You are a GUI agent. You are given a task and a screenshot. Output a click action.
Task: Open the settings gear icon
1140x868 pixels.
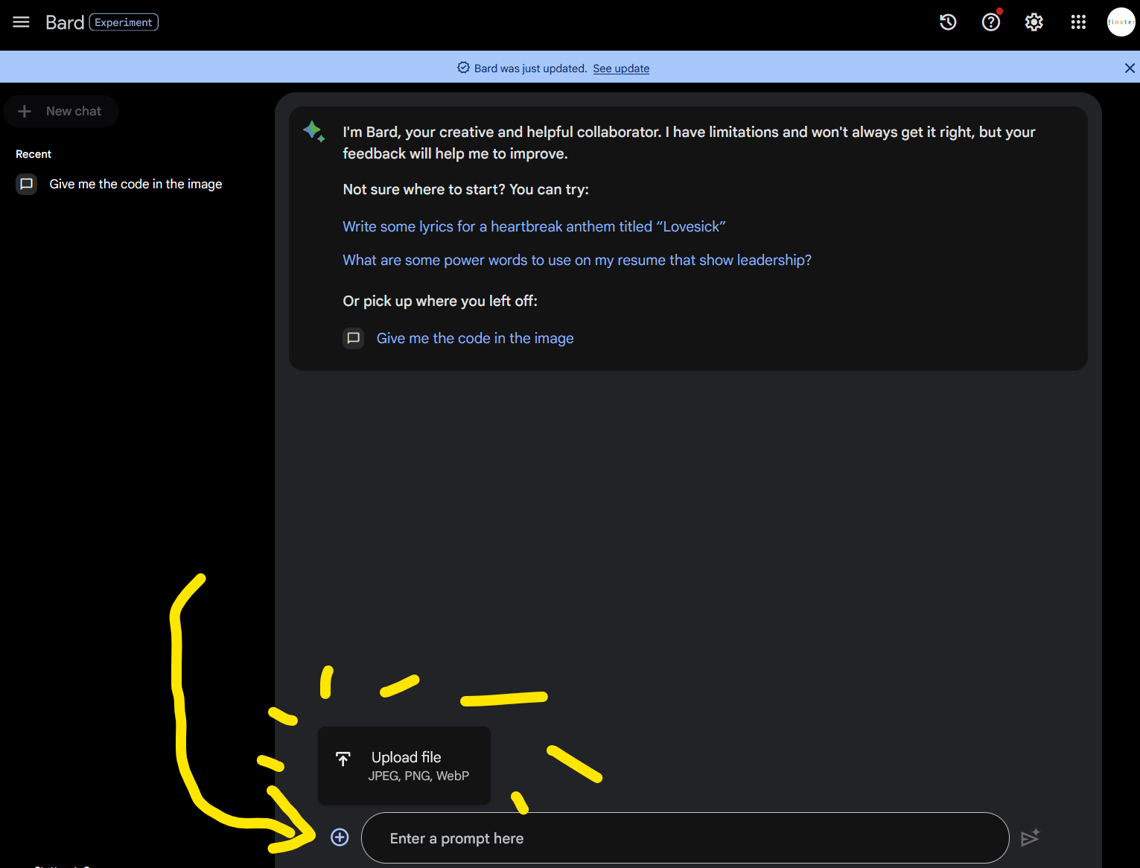coord(1034,22)
